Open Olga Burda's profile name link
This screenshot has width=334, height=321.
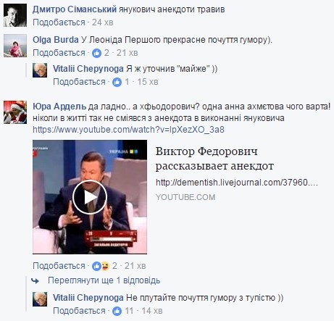(56, 40)
